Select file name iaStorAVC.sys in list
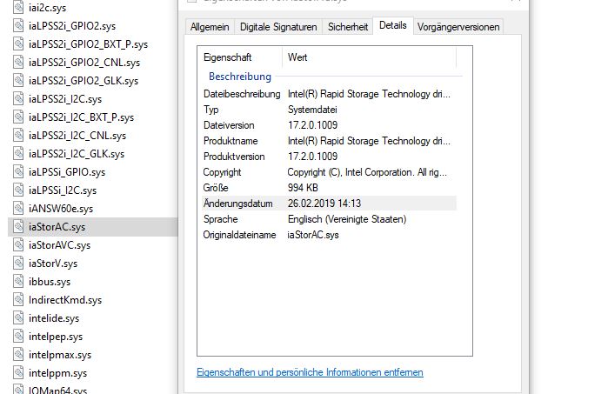 pos(59,245)
